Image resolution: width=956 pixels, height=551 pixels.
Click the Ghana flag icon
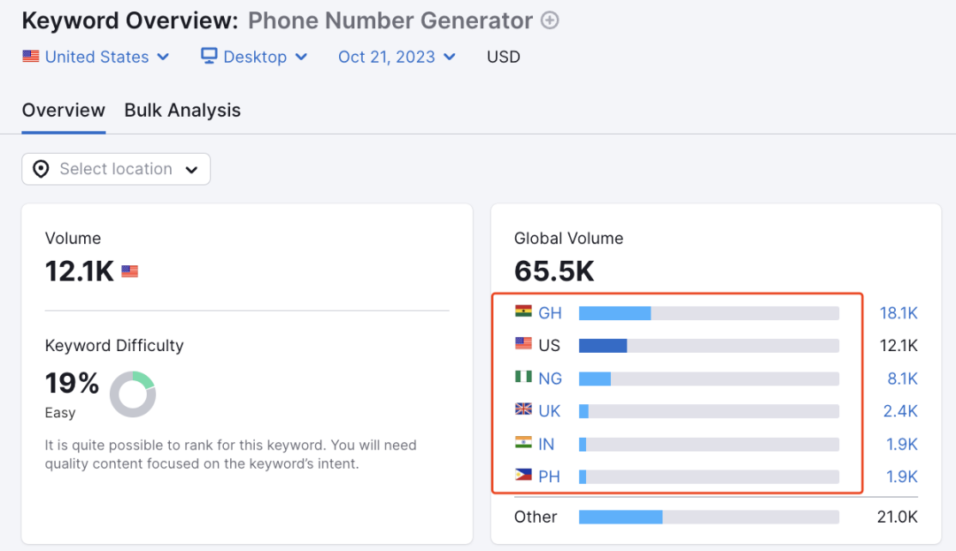point(523,312)
